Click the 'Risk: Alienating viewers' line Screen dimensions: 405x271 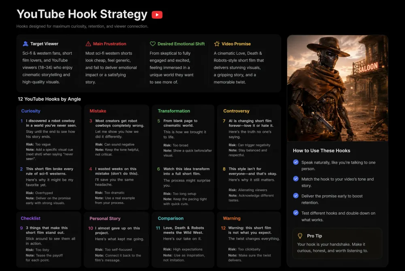click(x=248, y=190)
